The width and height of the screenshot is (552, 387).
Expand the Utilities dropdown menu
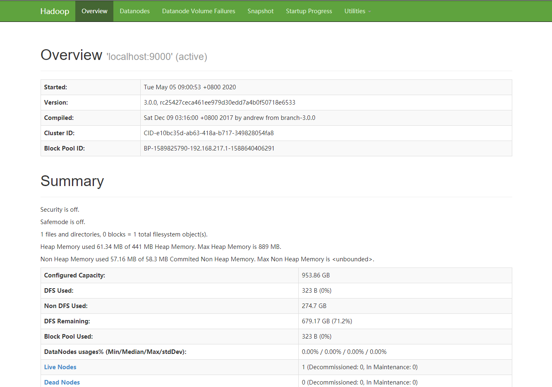click(x=358, y=11)
